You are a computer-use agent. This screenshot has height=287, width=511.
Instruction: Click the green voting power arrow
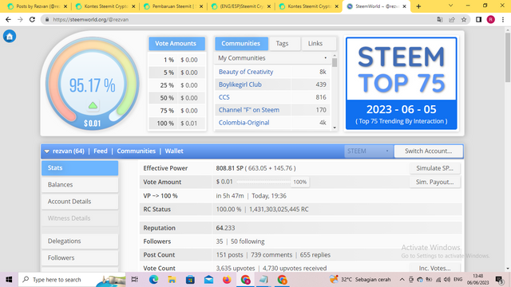pyautogui.click(x=93, y=105)
